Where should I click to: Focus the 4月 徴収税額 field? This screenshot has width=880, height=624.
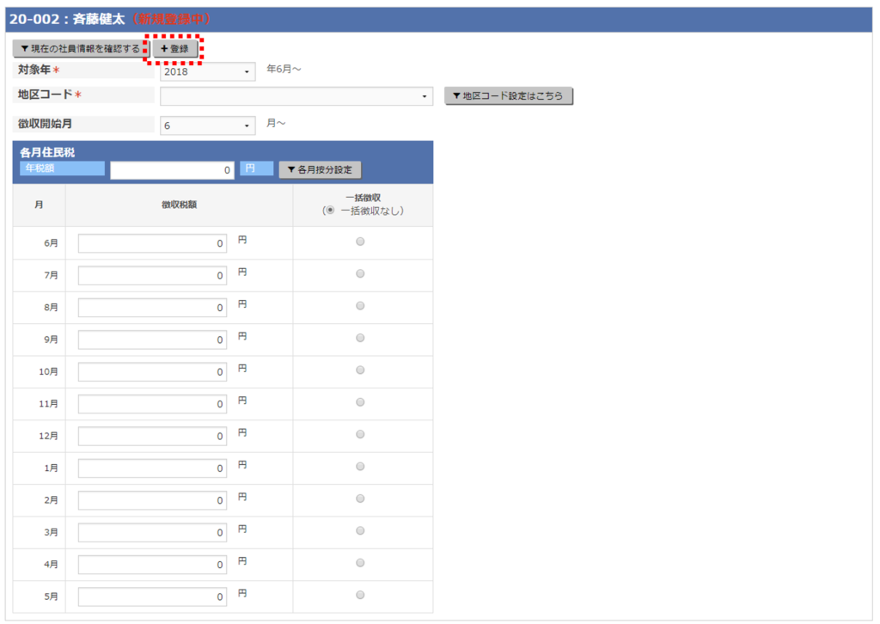pos(152,565)
